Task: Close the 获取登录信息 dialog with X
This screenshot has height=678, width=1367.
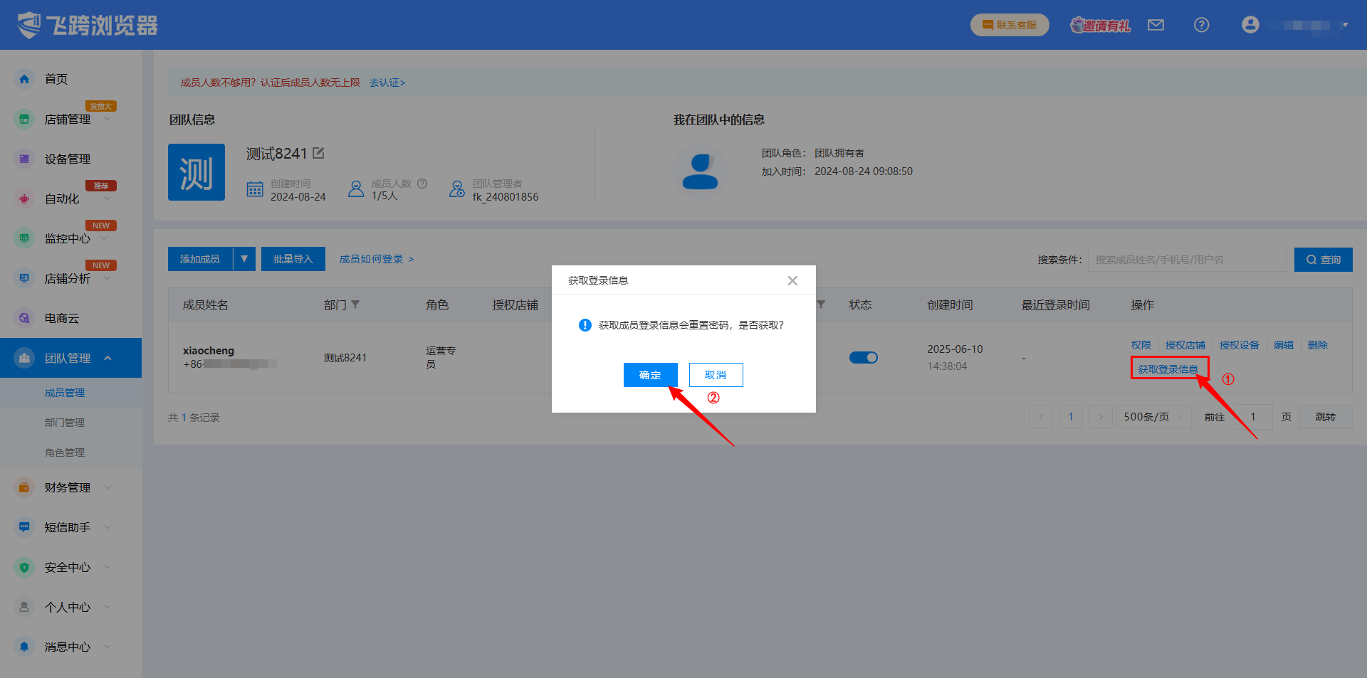Action: tap(792, 281)
